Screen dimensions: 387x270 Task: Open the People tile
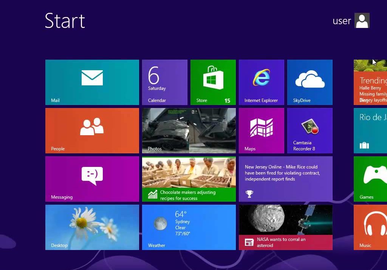(x=92, y=131)
